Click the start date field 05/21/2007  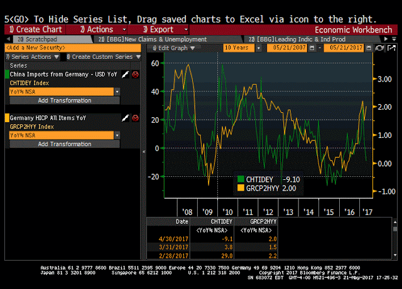click(287, 48)
